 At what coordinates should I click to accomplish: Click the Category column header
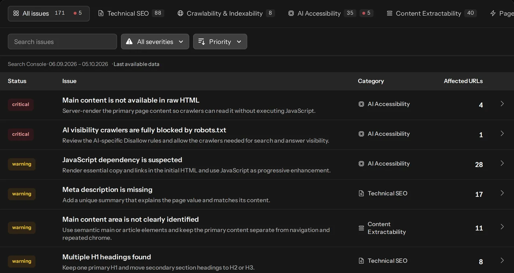[x=371, y=81]
